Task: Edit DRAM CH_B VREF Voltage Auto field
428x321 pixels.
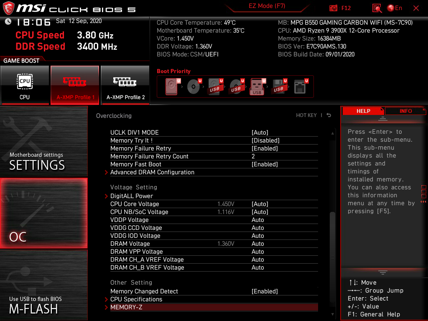Action: click(257, 267)
